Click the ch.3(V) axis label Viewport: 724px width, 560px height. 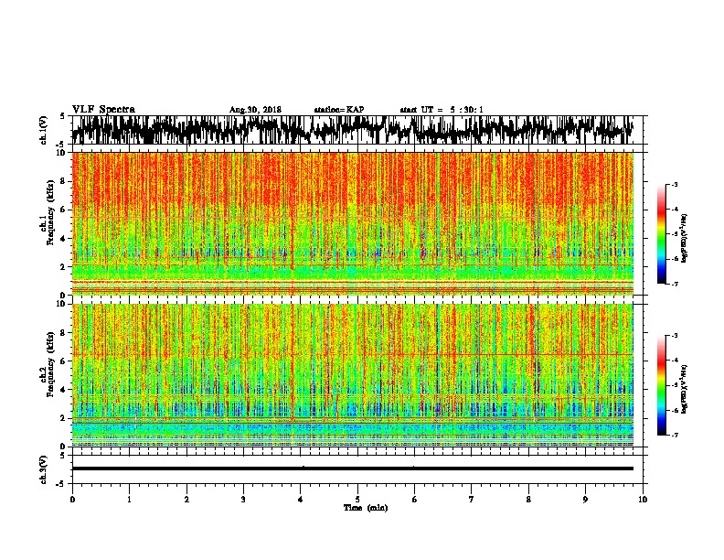pos(43,469)
